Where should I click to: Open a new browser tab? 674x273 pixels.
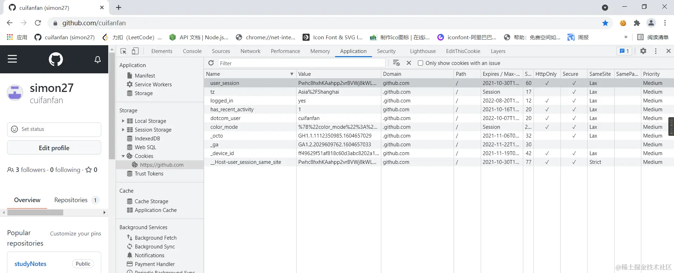click(x=119, y=7)
